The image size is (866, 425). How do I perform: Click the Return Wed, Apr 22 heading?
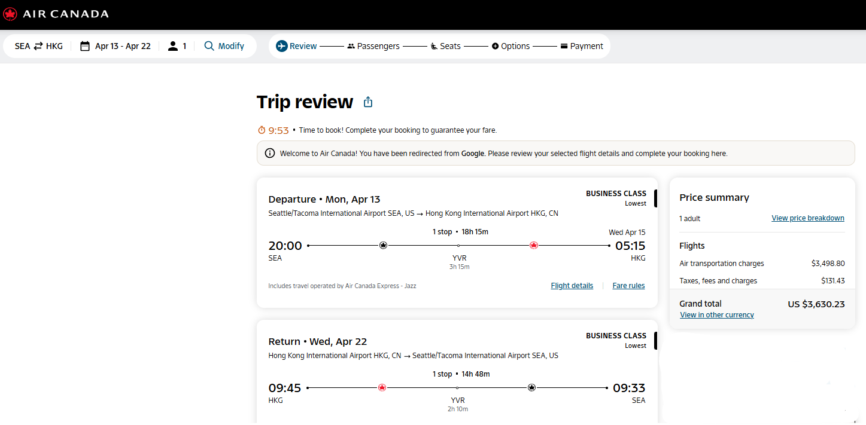coord(318,342)
